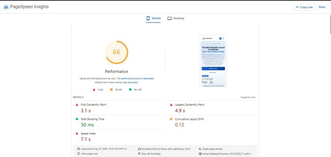Click the PageSpeed Insights logo icon
331x157 pixels.
point(6,7)
